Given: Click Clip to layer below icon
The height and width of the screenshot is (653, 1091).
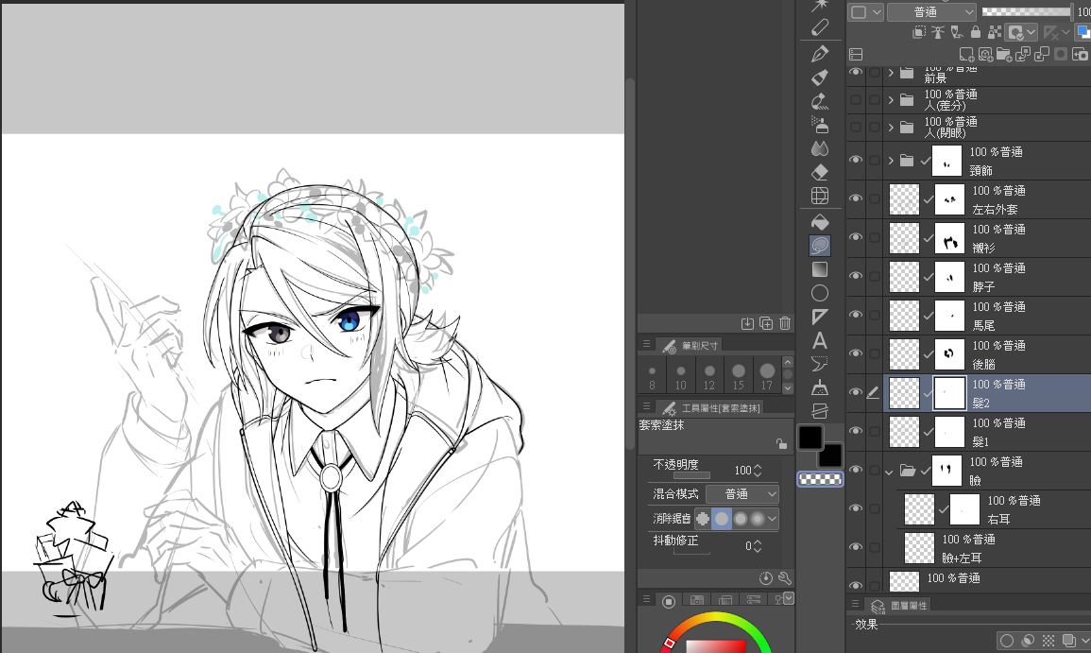Looking at the screenshot, I should 919,32.
